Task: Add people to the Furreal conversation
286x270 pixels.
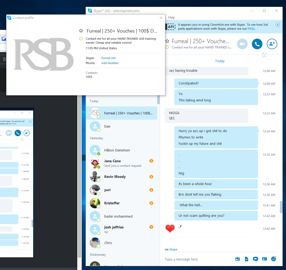Action: (x=272, y=44)
